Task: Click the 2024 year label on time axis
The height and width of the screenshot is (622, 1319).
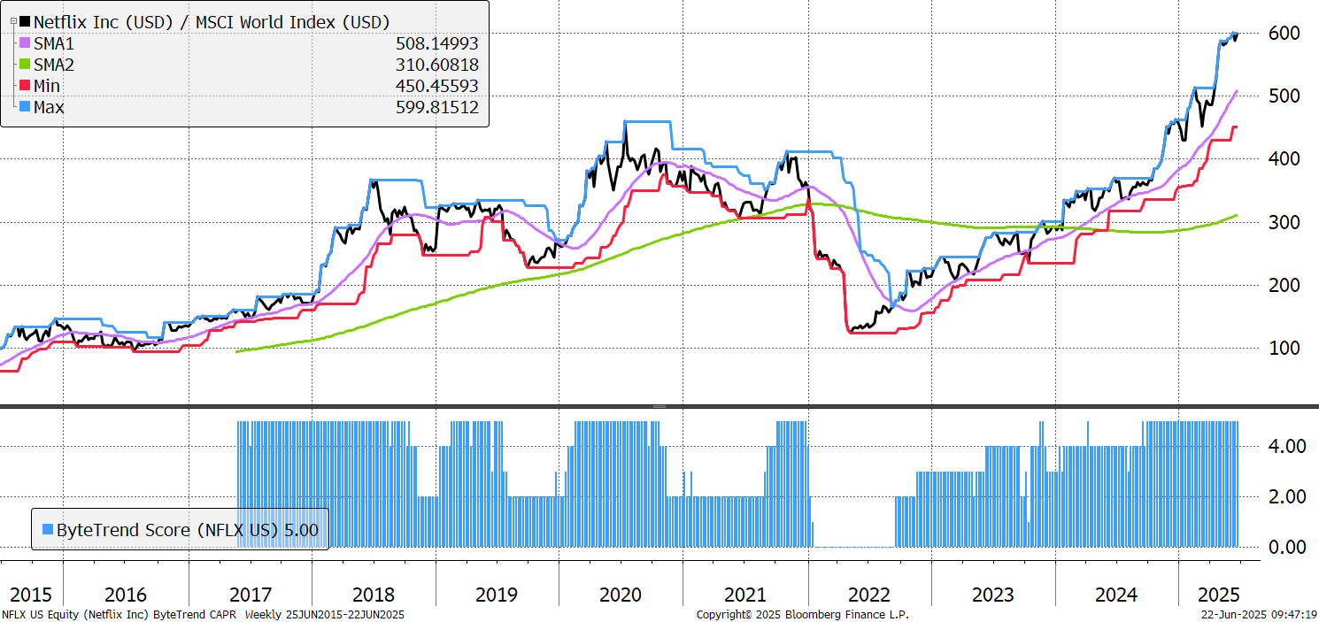Action: click(1116, 595)
